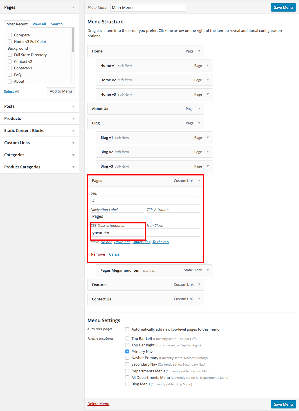Check the All Departments Menu location
The image size is (299, 411).
[x=127, y=377]
